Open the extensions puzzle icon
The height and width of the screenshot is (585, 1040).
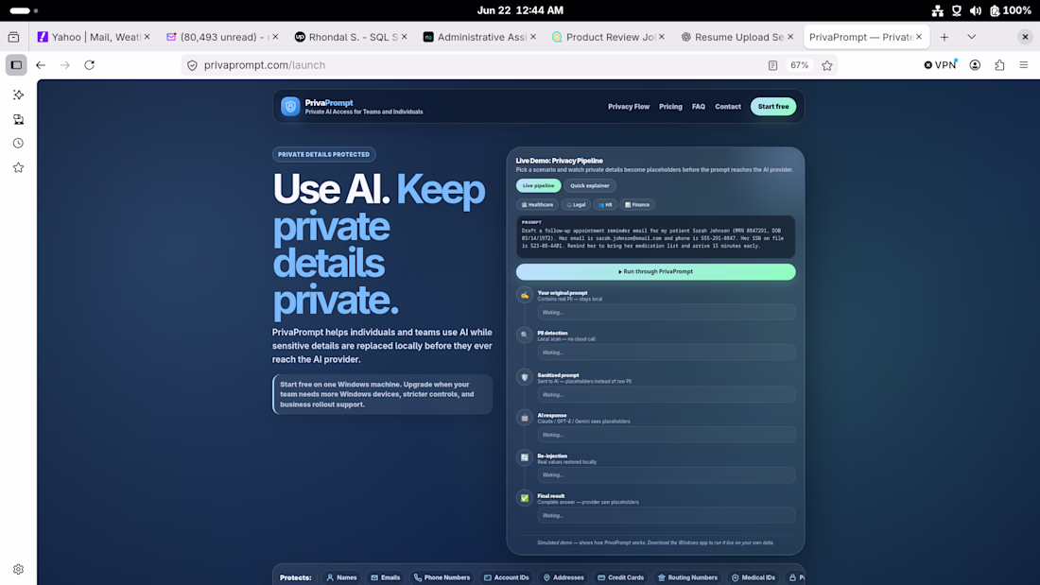999,65
